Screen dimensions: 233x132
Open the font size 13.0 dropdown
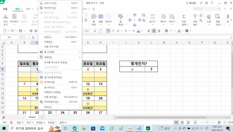click(x=103, y=31)
